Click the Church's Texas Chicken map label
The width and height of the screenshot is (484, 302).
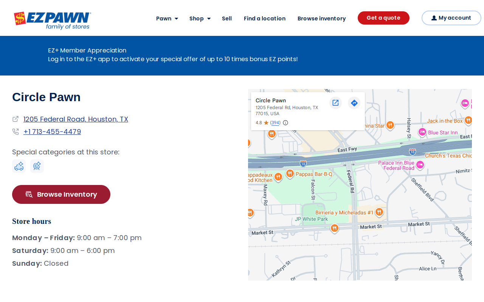[x=448, y=156]
